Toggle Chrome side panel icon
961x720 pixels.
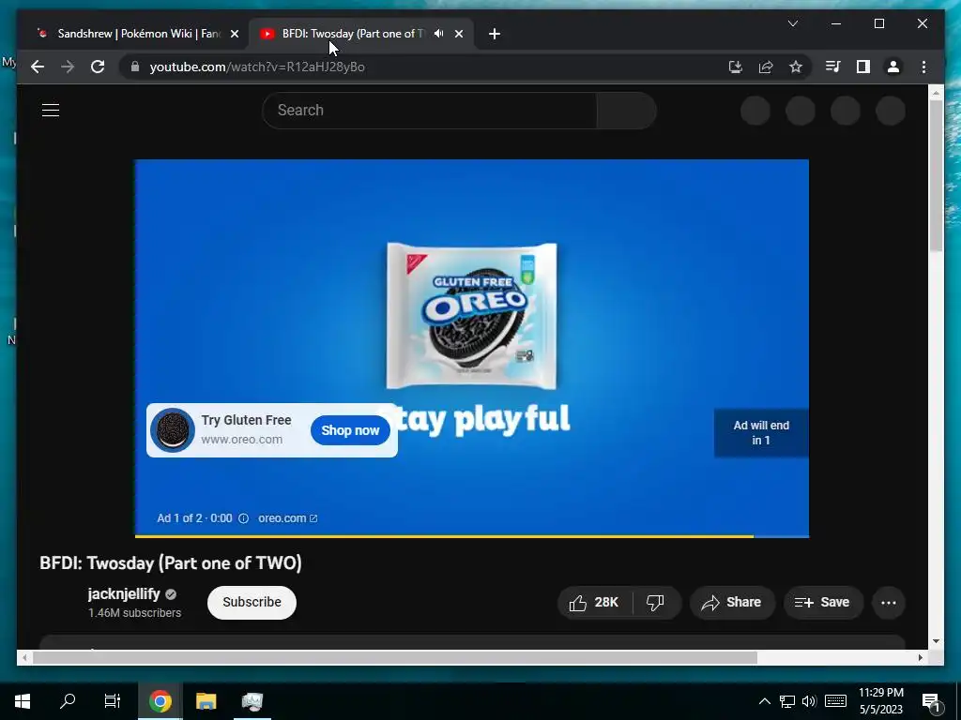[x=863, y=67]
